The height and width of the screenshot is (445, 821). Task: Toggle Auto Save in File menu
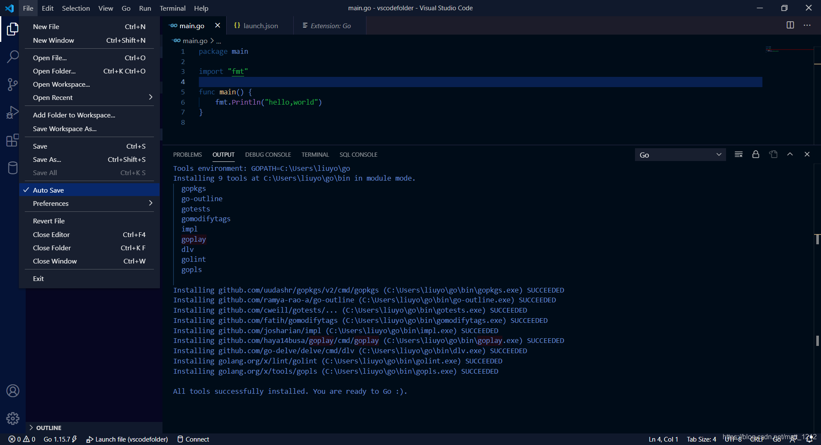pyautogui.click(x=89, y=190)
